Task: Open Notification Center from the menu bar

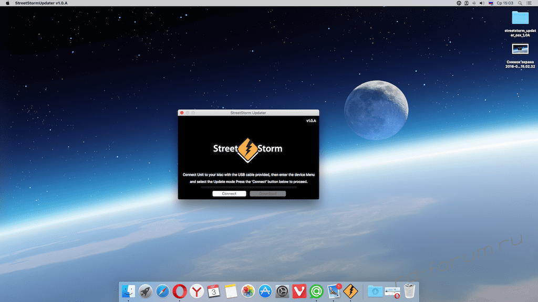Action: [529, 3]
